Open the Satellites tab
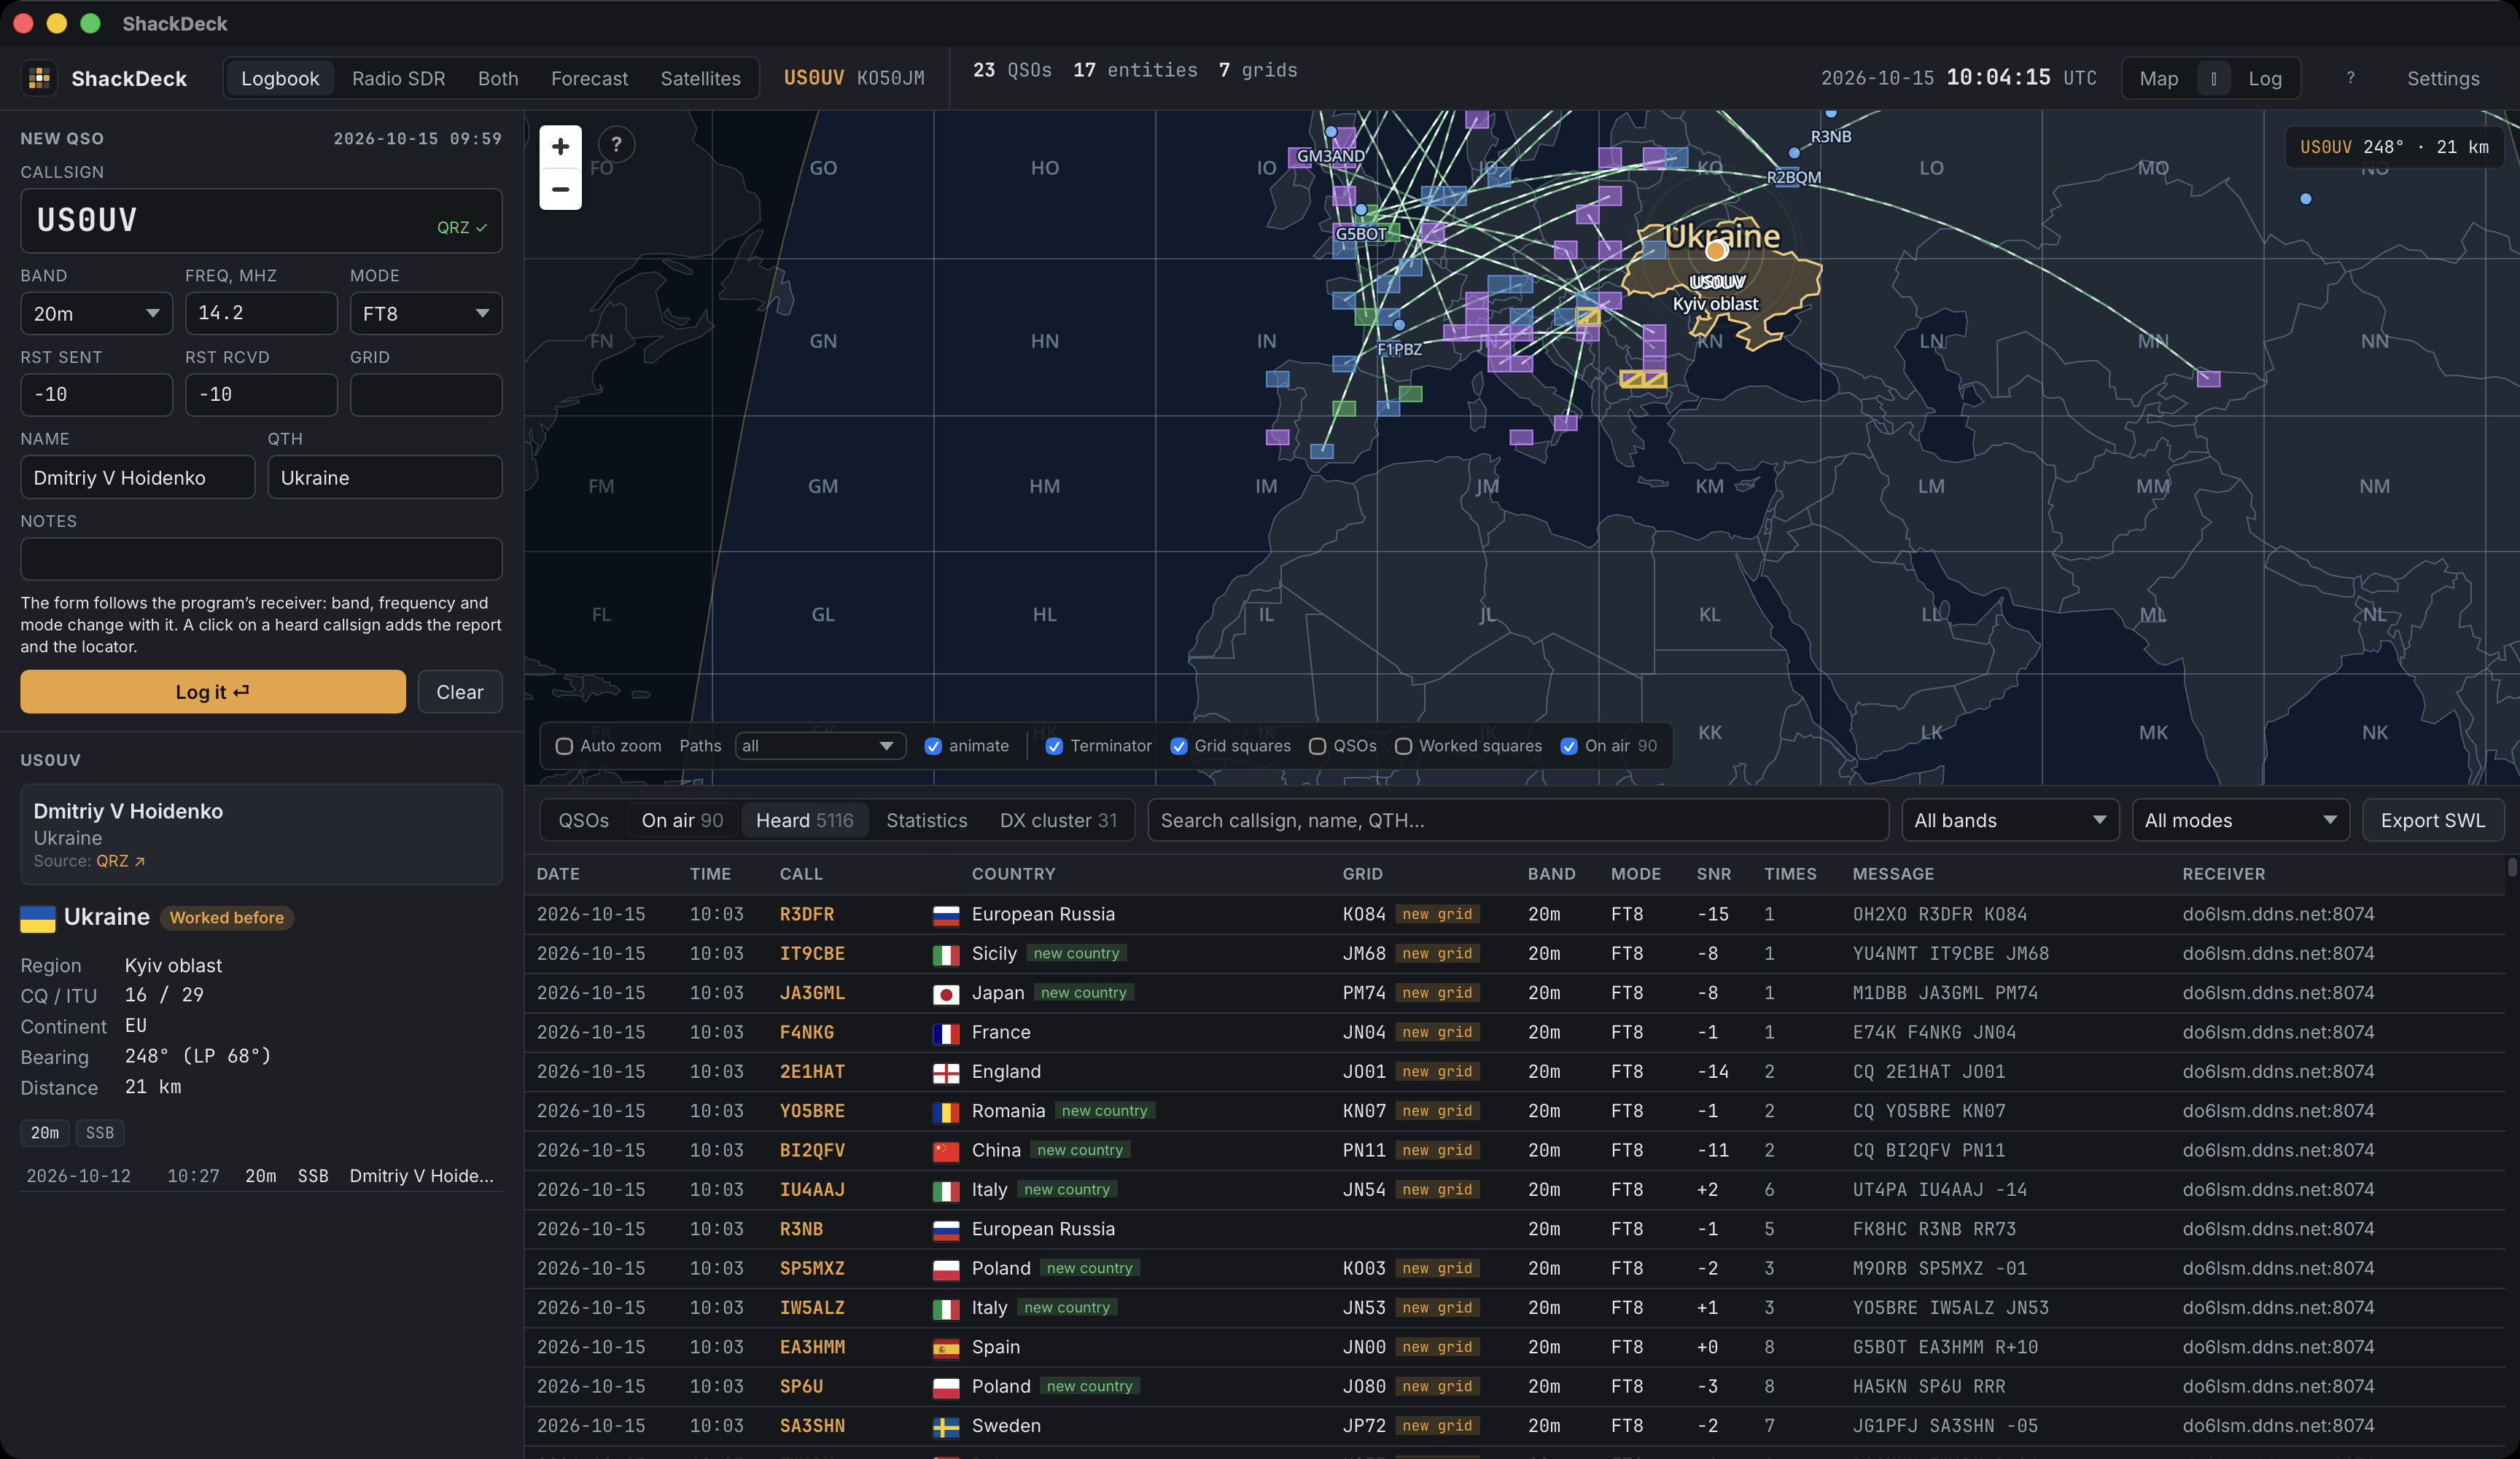The width and height of the screenshot is (2520, 1459). tap(700, 78)
